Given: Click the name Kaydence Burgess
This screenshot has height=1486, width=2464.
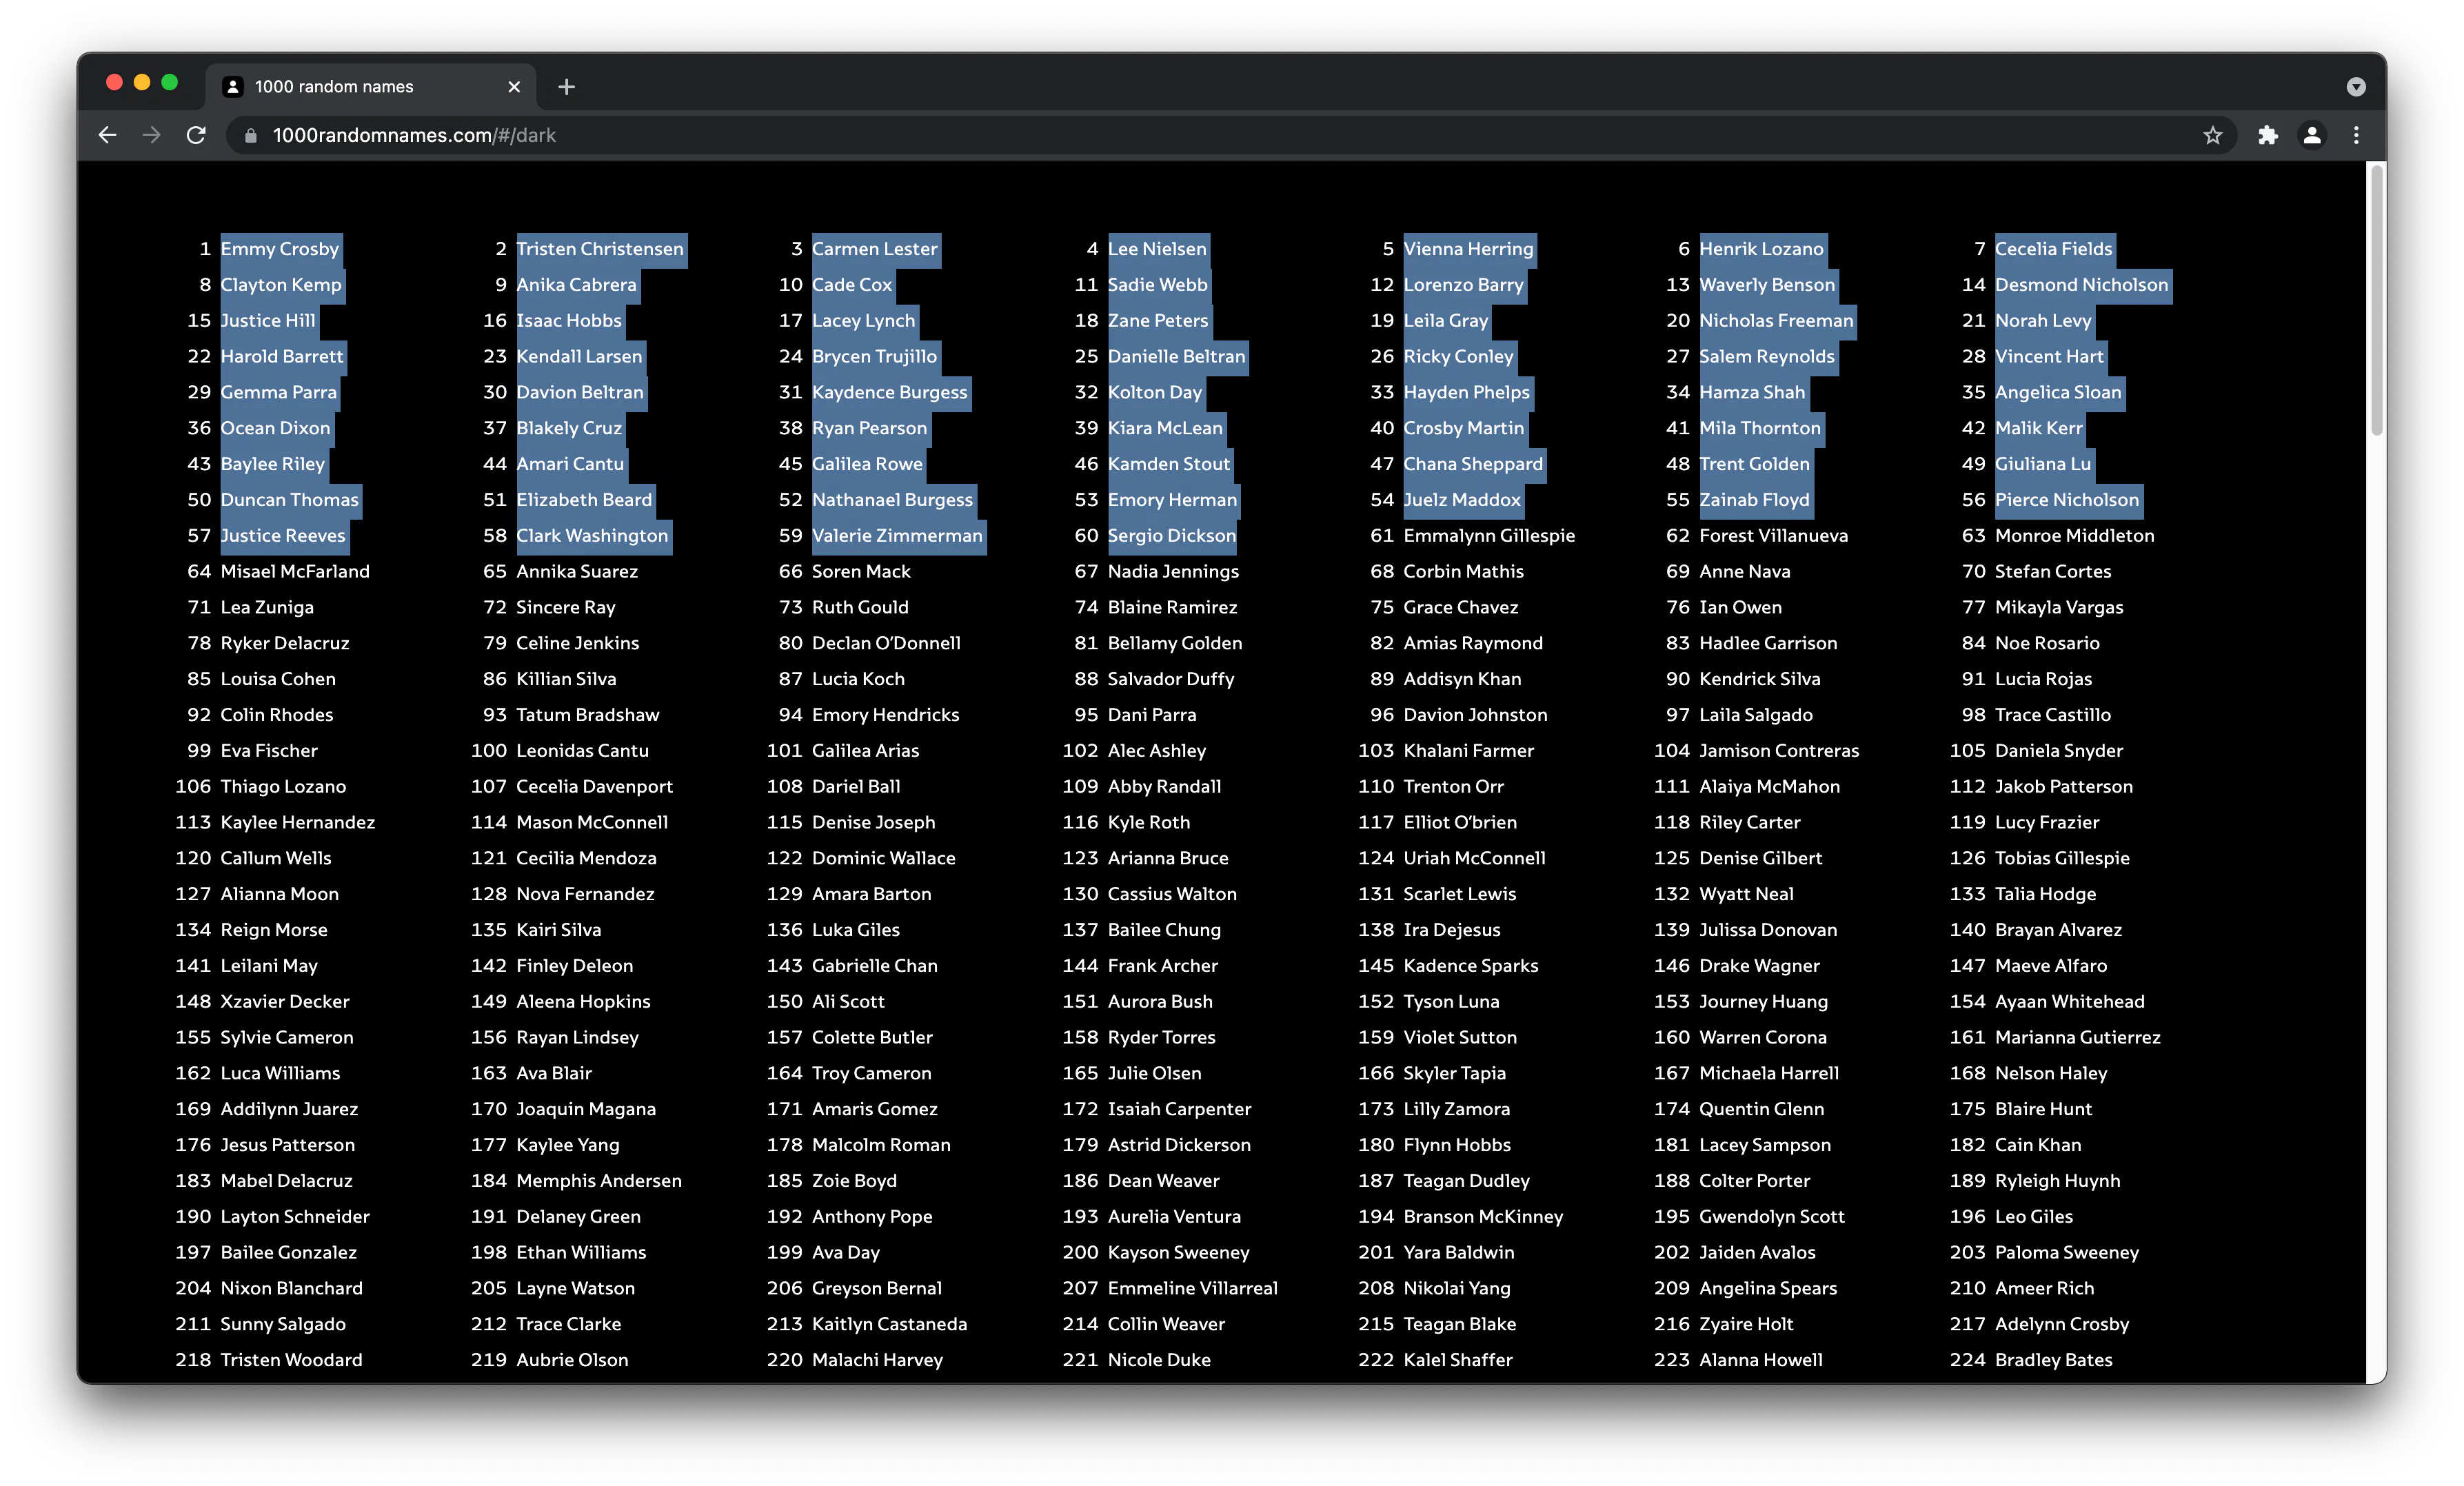Looking at the screenshot, I should pos(890,393).
